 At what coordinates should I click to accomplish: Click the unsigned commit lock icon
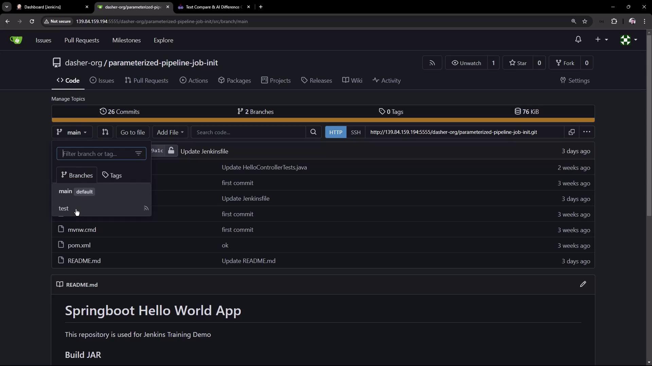[171, 151]
